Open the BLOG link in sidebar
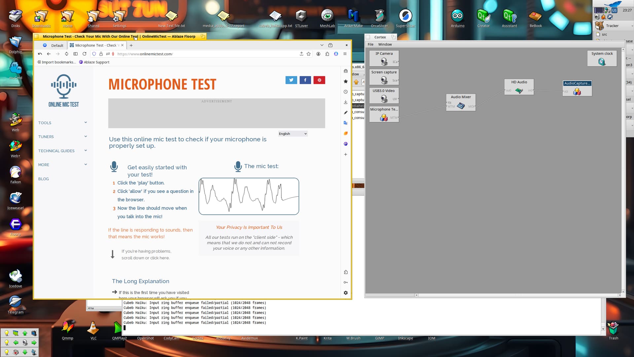This screenshot has height=357, width=634. click(x=43, y=179)
